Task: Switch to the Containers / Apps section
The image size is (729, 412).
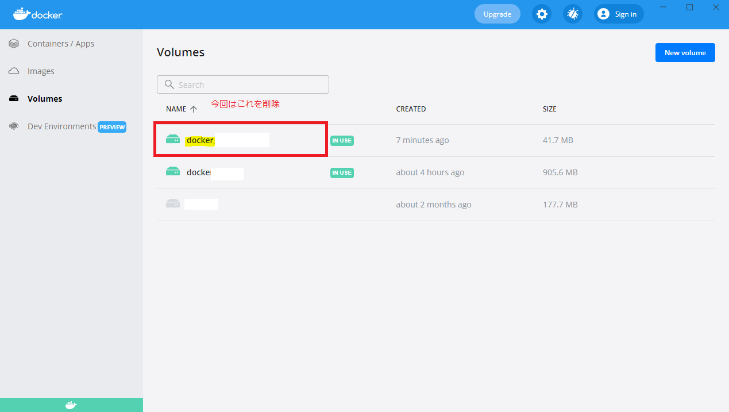Action: click(61, 43)
